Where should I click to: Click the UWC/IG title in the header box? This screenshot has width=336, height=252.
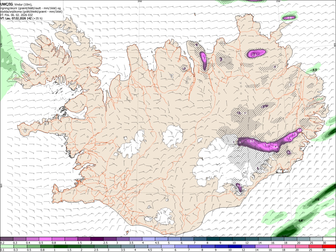(x=7, y=4)
